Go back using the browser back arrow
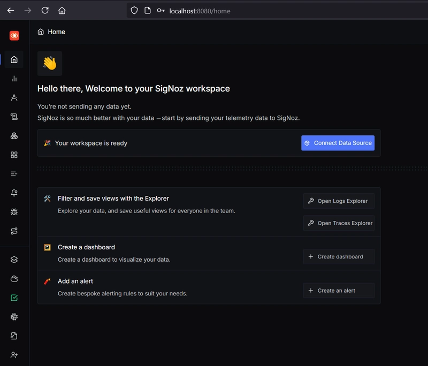 [x=11, y=11]
